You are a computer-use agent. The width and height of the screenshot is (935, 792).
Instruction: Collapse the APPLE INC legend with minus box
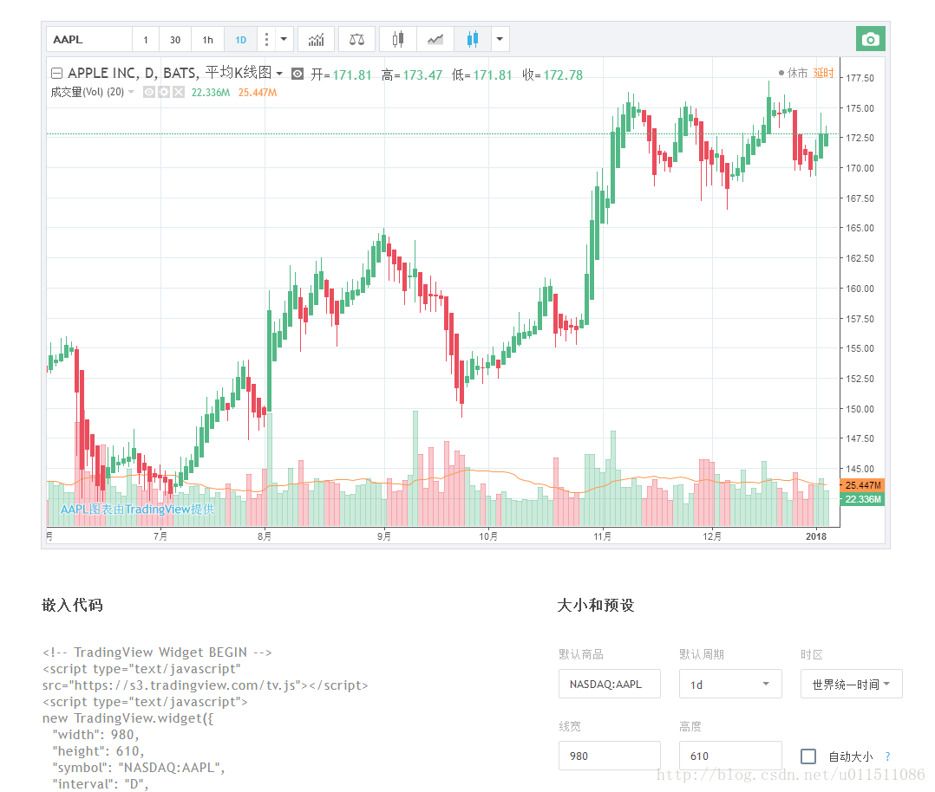coord(56,74)
